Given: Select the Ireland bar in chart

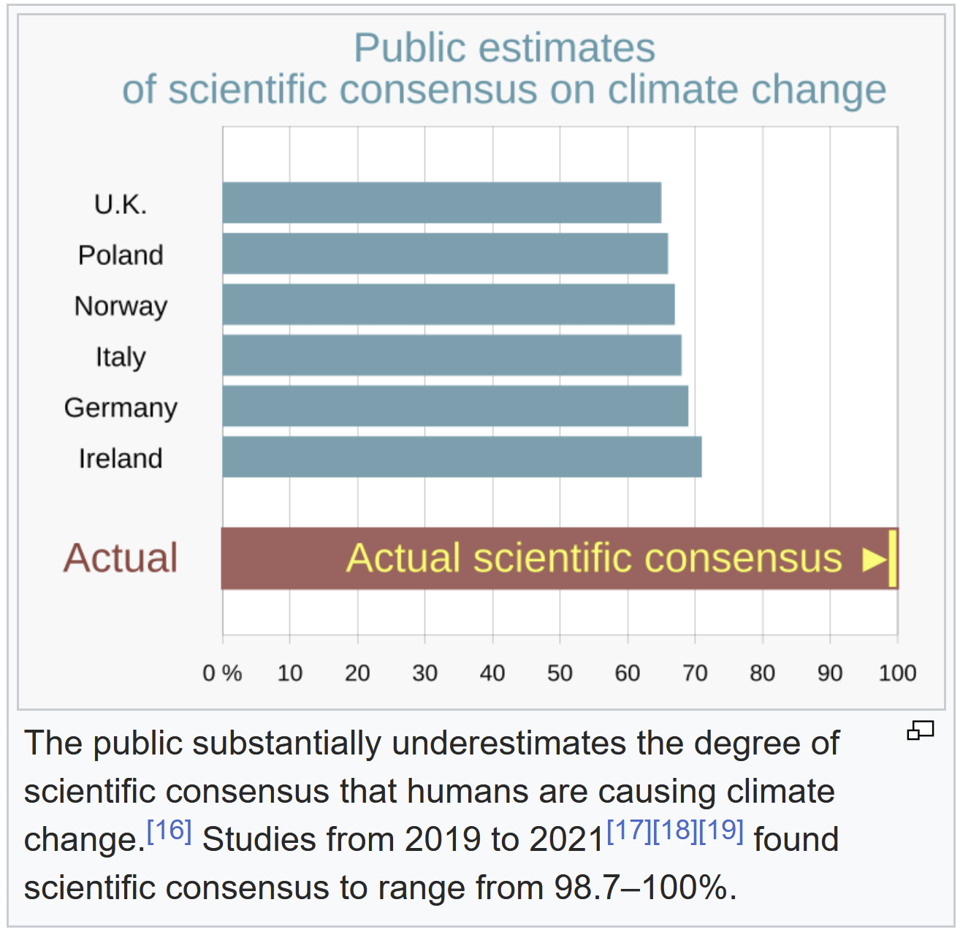Looking at the screenshot, I should 462,457.
